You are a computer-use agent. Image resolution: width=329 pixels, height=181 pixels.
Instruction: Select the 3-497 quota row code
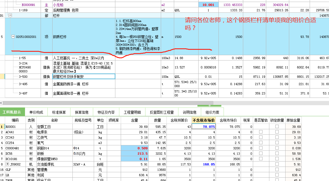[x=23, y=93]
